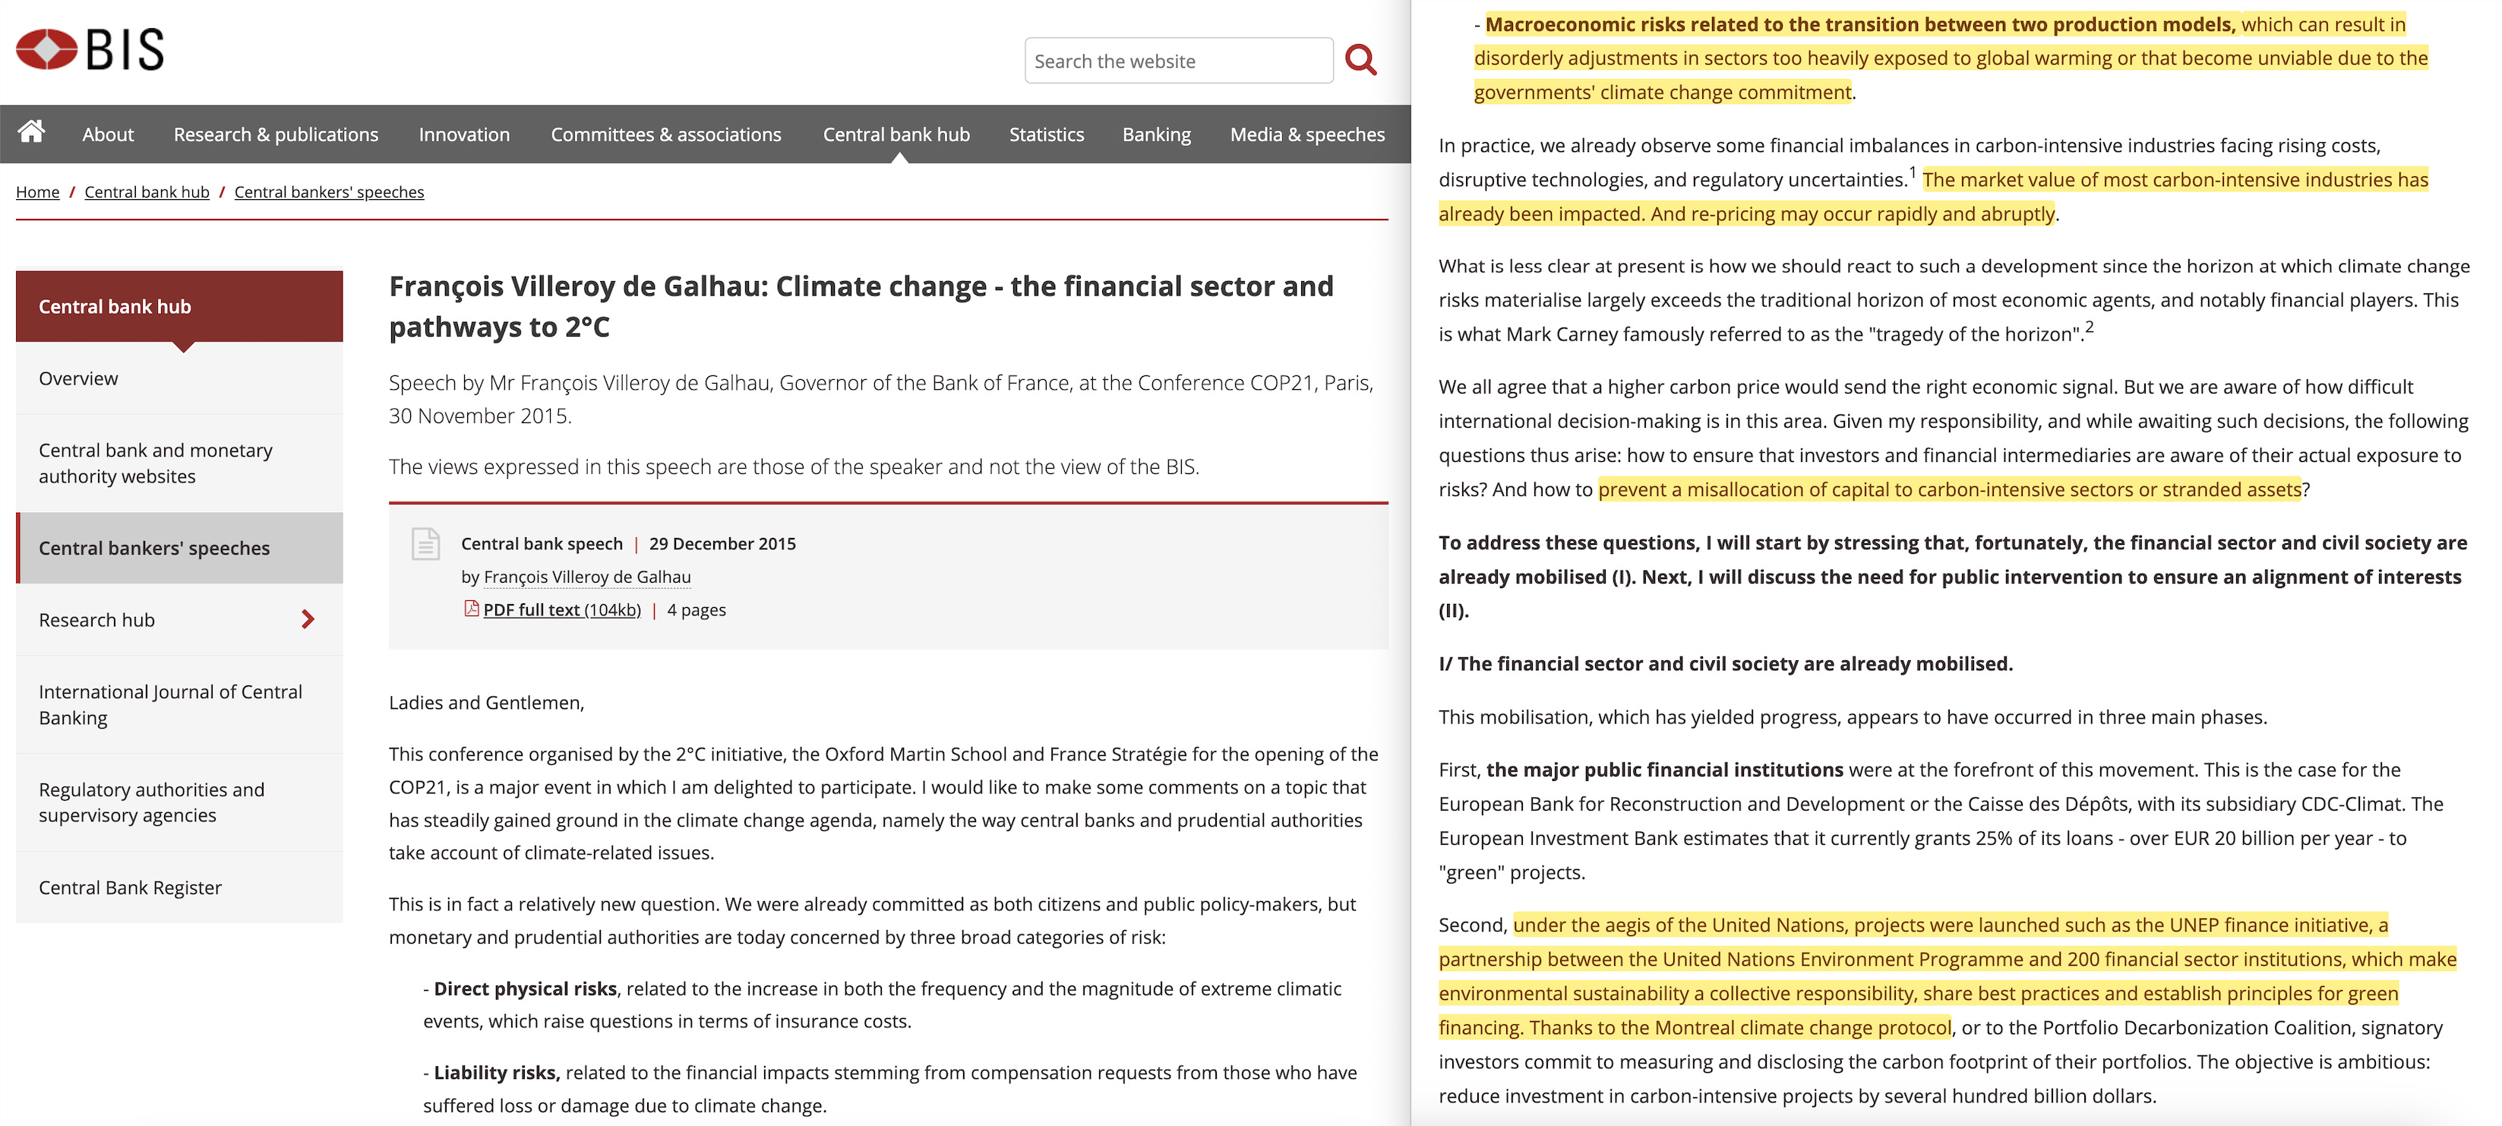Click the Search the website field

click(1177, 62)
